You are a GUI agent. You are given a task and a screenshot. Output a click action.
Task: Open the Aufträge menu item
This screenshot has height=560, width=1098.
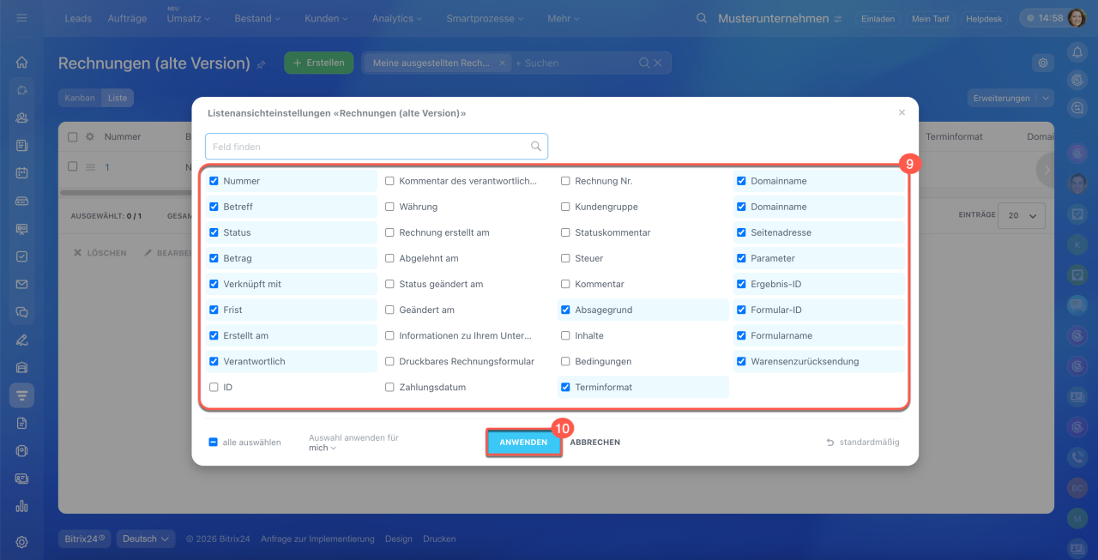tap(127, 18)
